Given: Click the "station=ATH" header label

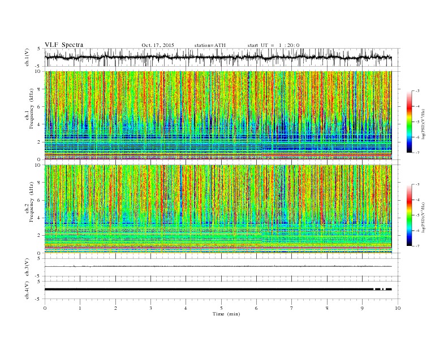Looking at the screenshot, I should click(210, 45).
